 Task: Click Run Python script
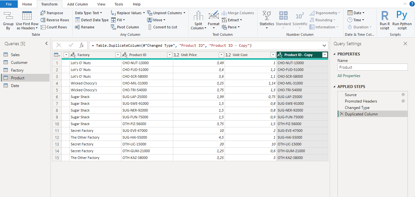click(402, 20)
